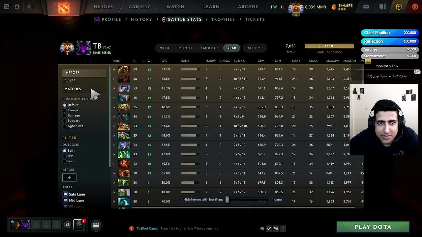The image size is (422, 237).
Task: Switch to the HISTORY tab
Action: click(x=141, y=19)
